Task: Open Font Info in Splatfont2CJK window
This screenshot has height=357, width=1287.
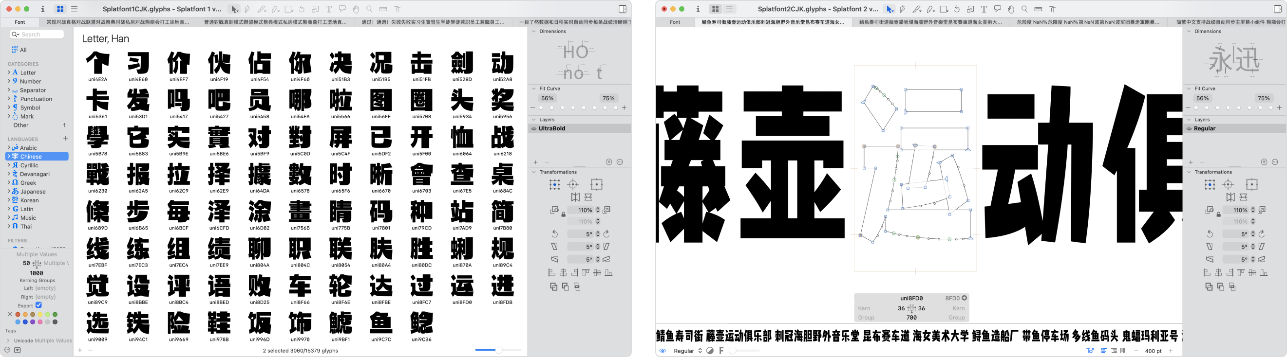Action: click(698, 9)
